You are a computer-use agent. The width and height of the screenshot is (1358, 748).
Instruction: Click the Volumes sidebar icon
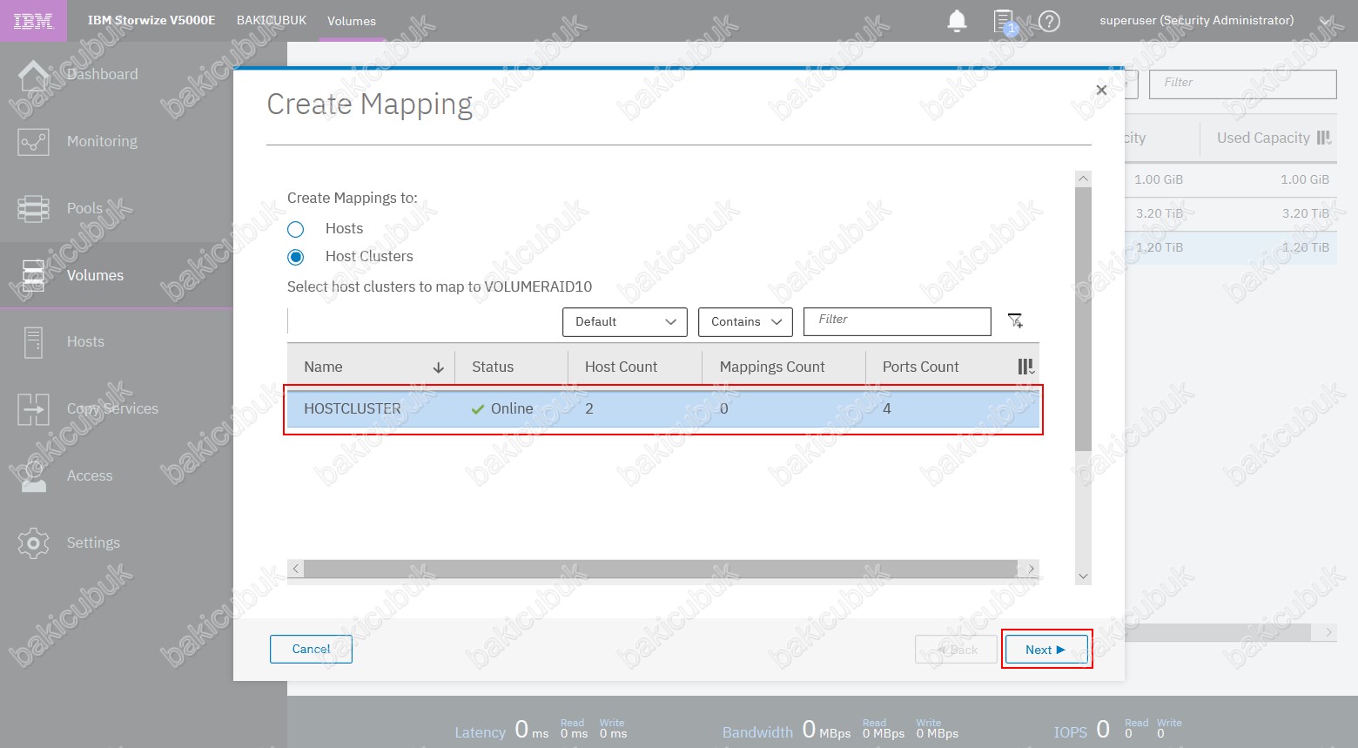point(33,275)
